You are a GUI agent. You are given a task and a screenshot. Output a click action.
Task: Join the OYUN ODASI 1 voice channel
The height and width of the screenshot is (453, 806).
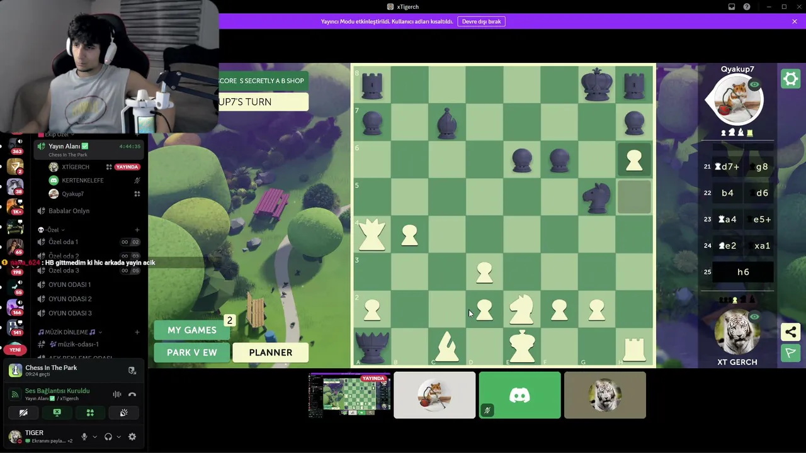coord(89,284)
